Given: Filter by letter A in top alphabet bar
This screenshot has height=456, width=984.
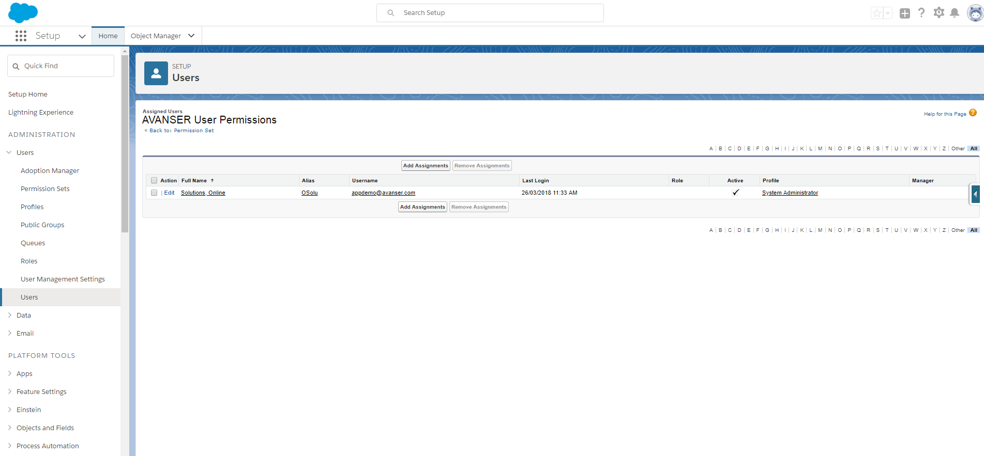Looking at the screenshot, I should pos(711,149).
